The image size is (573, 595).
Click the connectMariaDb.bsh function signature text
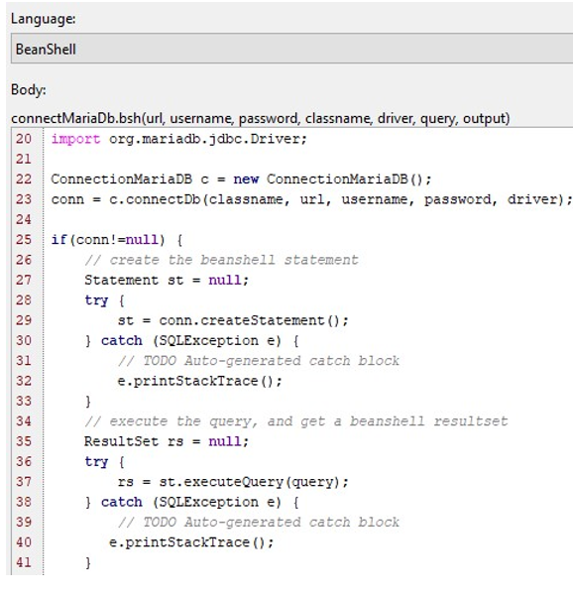(260, 118)
